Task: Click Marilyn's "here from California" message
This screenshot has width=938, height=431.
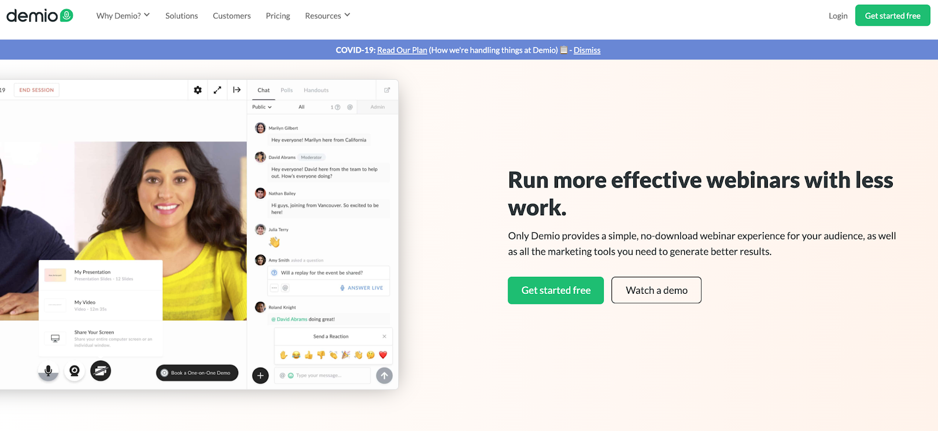Action: point(319,140)
